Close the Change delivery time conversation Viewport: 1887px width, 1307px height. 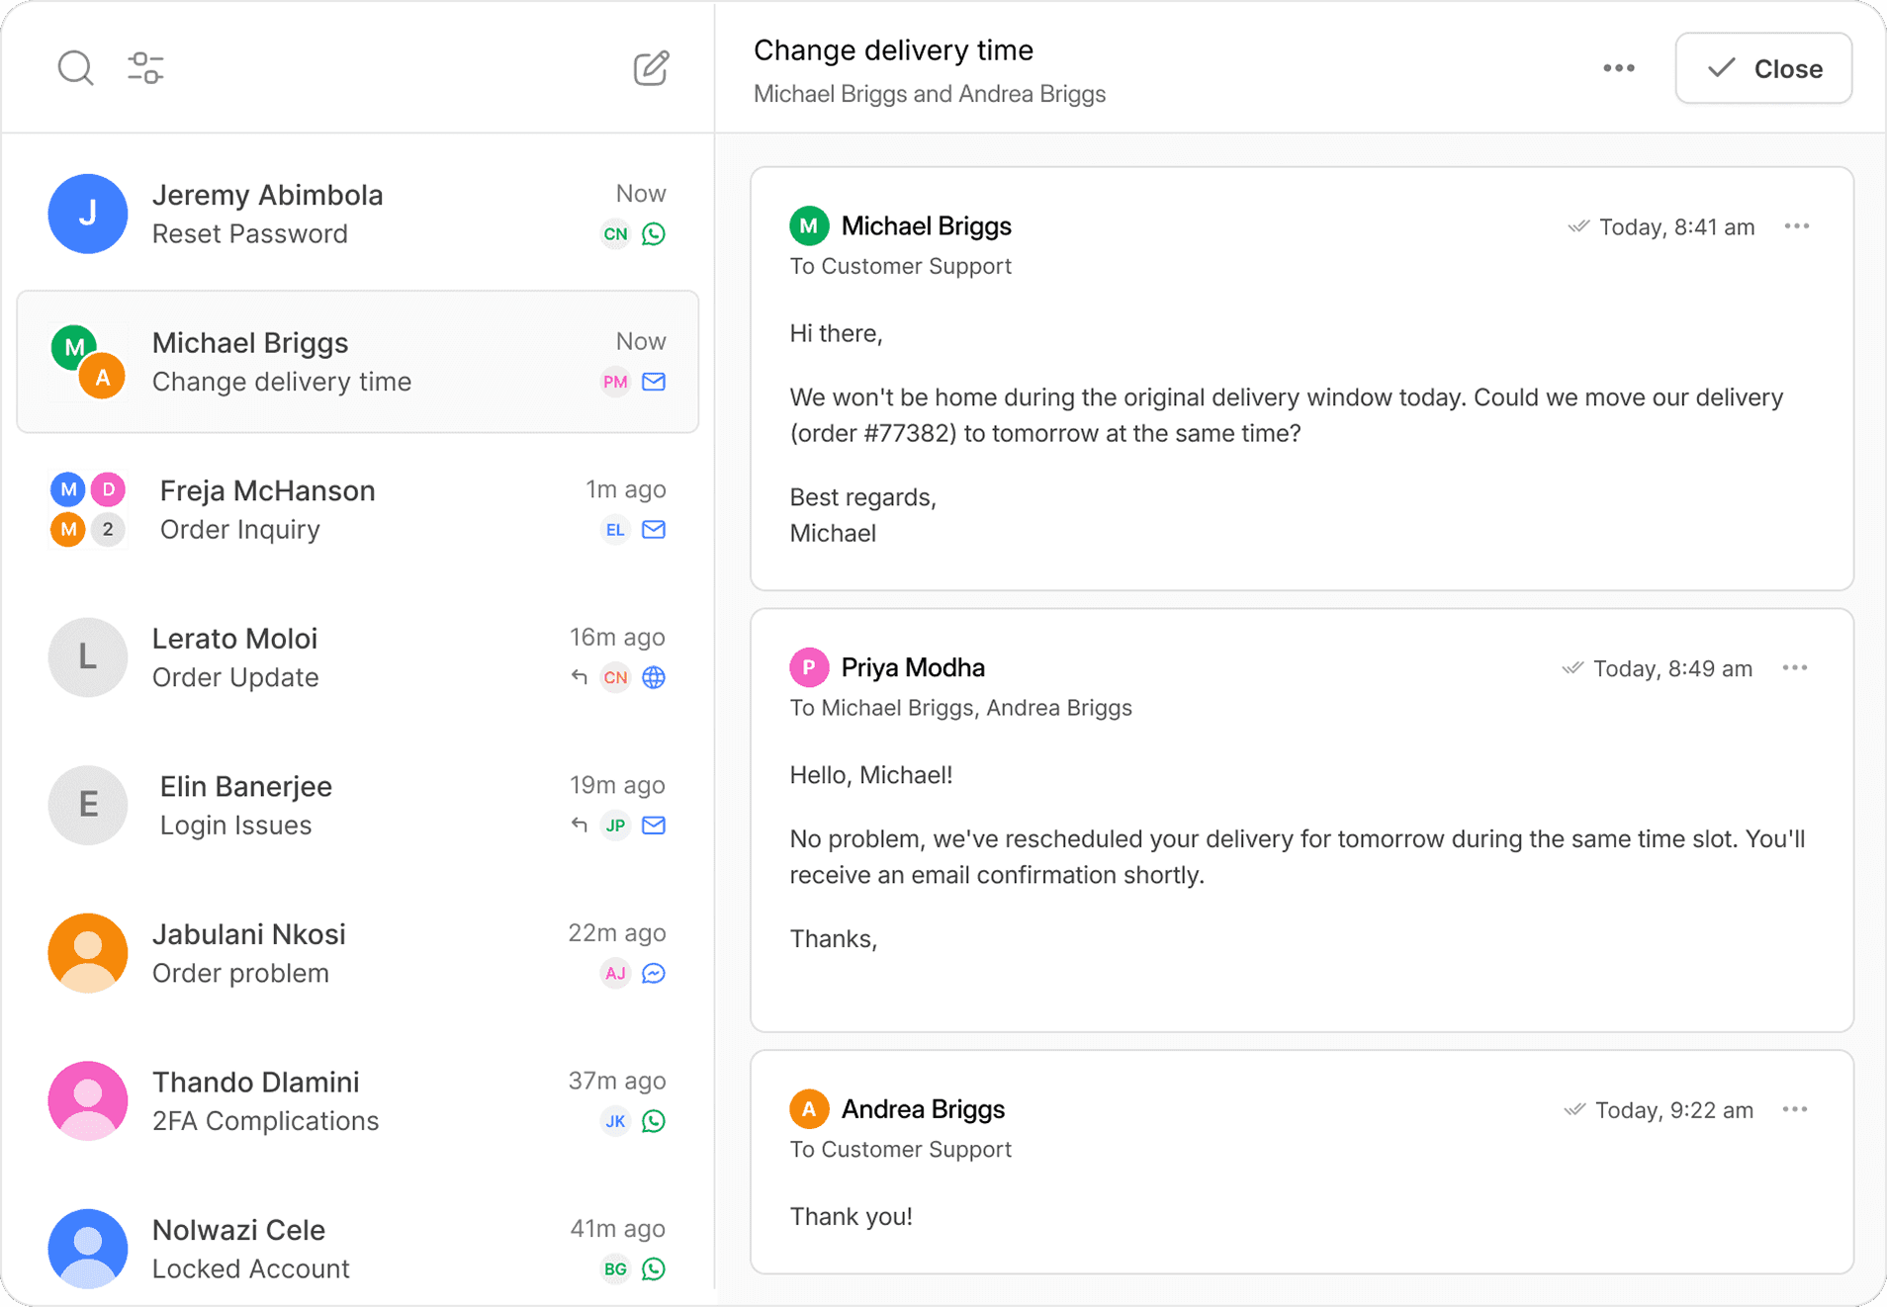point(1763,68)
